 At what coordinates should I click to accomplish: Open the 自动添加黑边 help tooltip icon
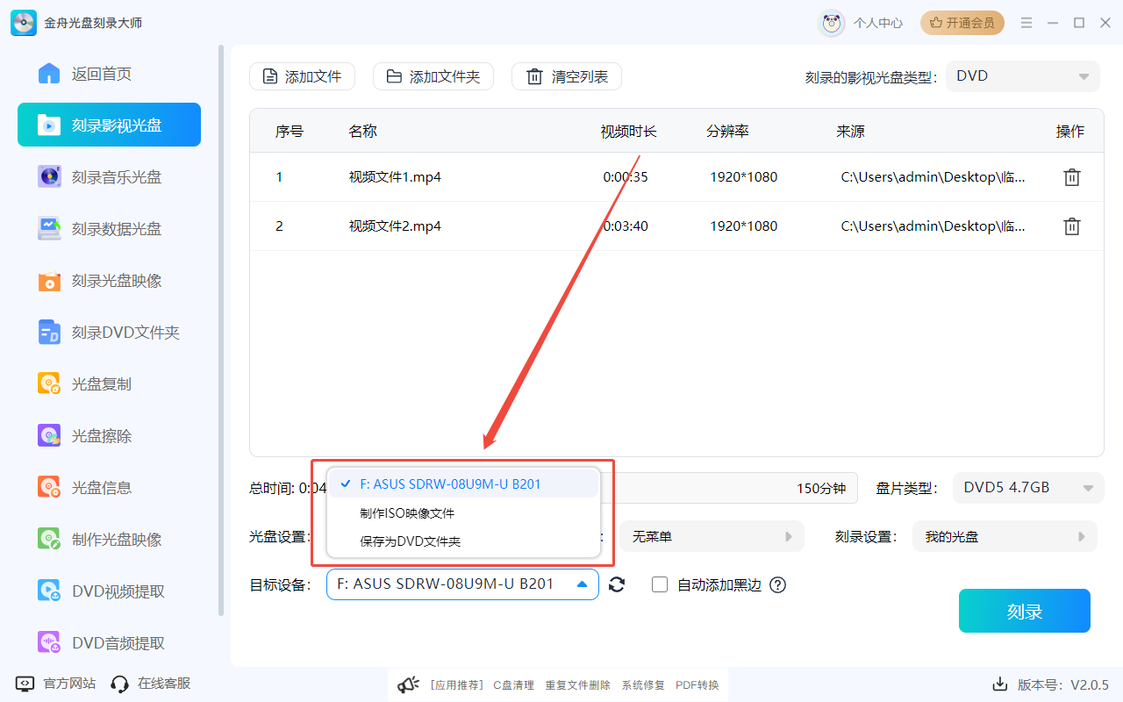tap(777, 584)
